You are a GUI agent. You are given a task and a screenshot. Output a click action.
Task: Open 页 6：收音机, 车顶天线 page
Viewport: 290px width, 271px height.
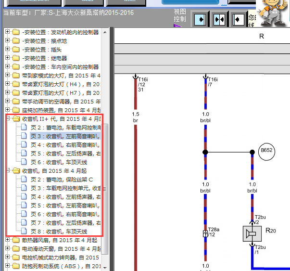59,162
